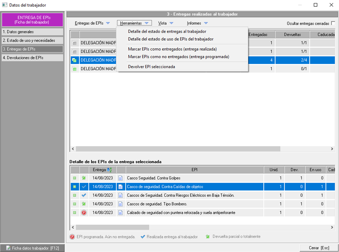The height and width of the screenshot is (252, 339).
Task: Choose Devolver EPI seleccionada
Action: [x=151, y=67]
